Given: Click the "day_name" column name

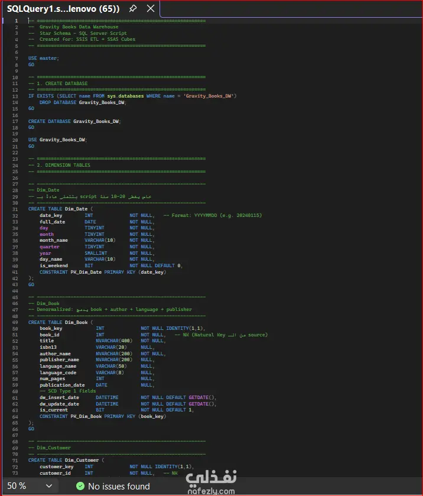Looking at the screenshot, I should pyautogui.click(x=51, y=259).
